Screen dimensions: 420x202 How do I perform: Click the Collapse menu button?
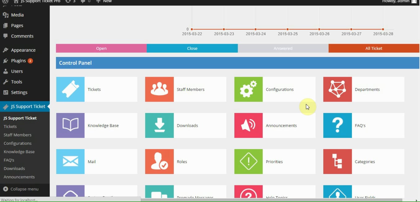pos(21,189)
